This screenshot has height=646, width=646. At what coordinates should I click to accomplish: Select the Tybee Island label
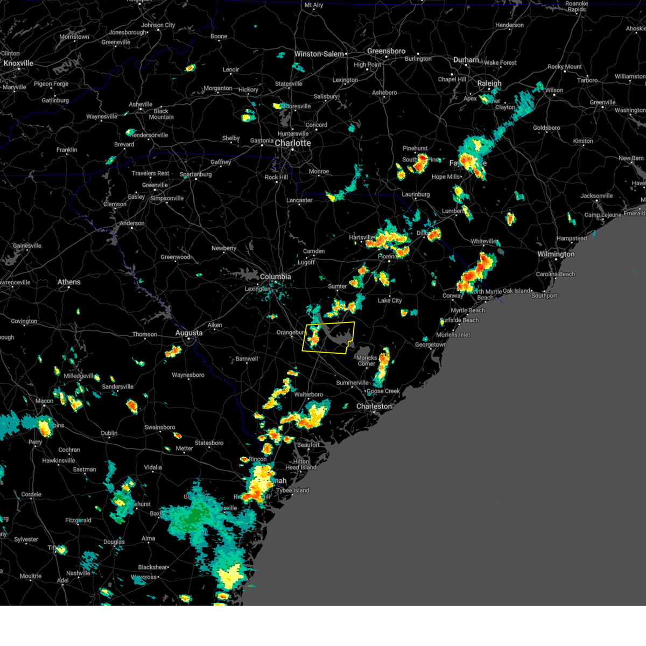pyautogui.click(x=293, y=490)
